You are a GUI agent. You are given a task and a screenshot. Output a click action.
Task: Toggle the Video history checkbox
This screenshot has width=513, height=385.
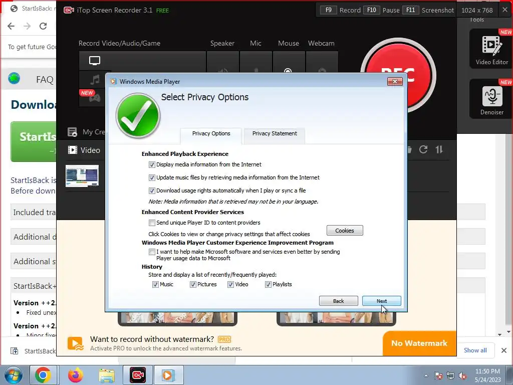230,285
